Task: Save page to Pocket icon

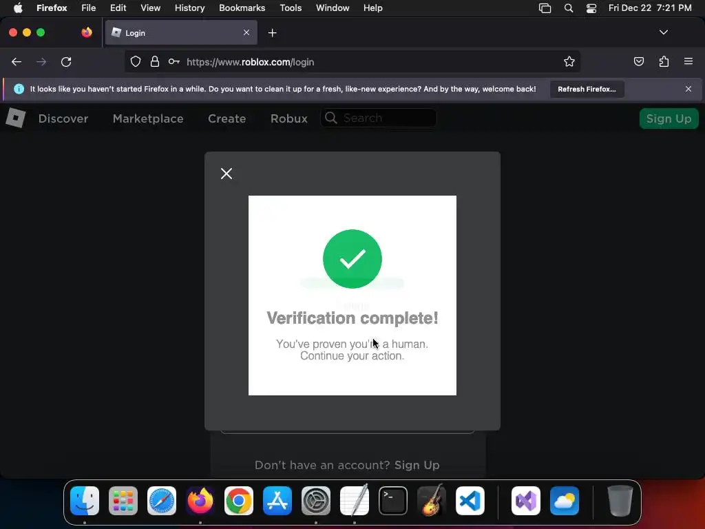Action: pyautogui.click(x=638, y=61)
